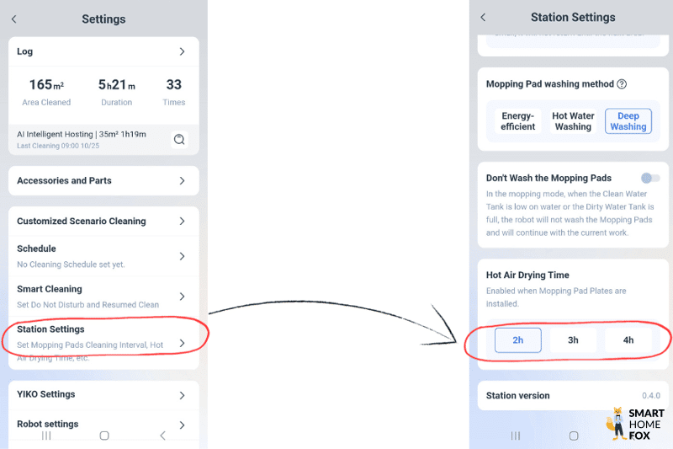Tap Android back button on left phone
The image size is (673, 449).
click(x=162, y=436)
